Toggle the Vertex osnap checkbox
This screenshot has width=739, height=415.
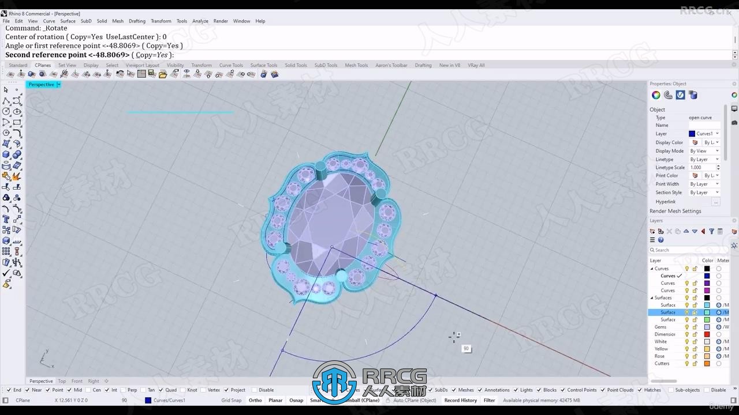[x=203, y=390]
